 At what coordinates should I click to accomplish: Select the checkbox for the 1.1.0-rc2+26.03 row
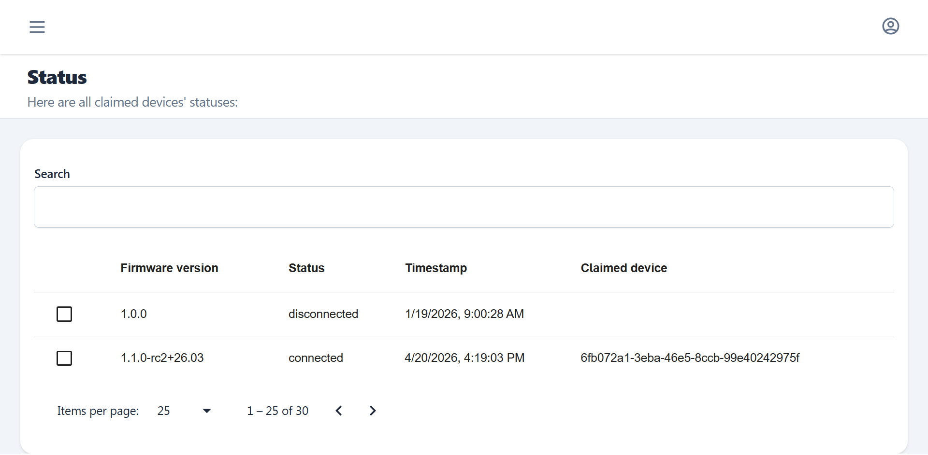click(x=64, y=358)
